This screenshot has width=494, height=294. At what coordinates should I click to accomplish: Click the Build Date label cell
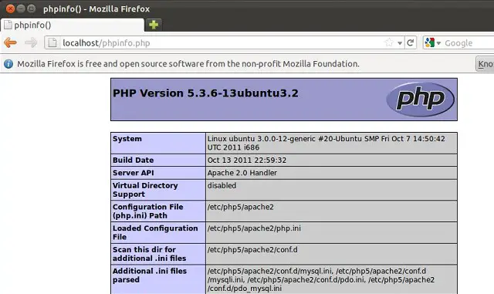click(158, 160)
